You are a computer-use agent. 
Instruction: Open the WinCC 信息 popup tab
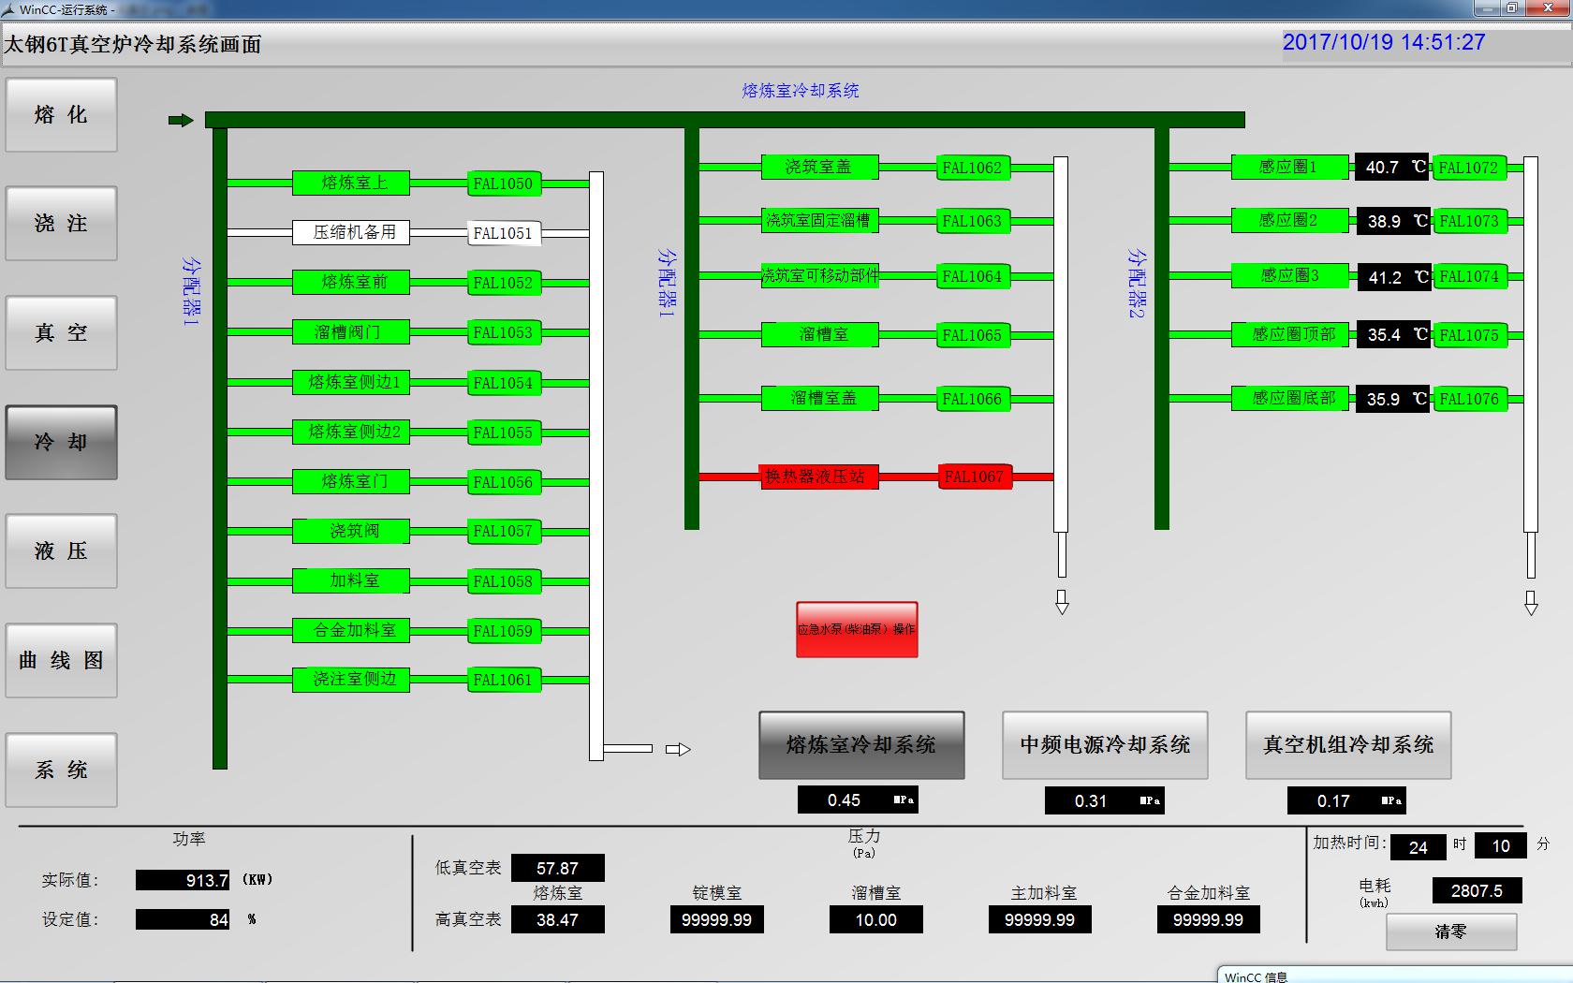(x=1256, y=976)
